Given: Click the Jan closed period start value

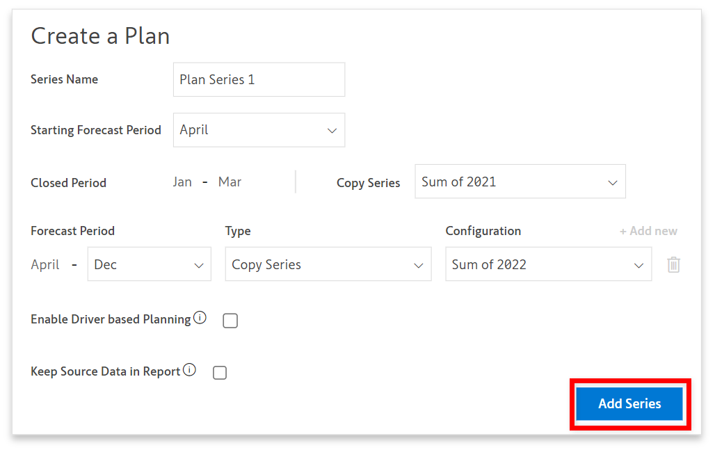Looking at the screenshot, I should pyautogui.click(x=182, y=182).
